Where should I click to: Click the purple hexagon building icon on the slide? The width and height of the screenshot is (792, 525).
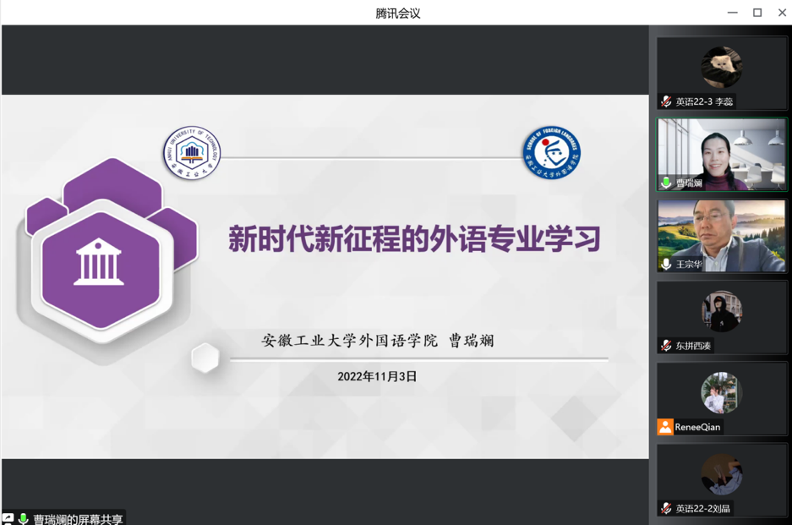(x=100, y=262)
